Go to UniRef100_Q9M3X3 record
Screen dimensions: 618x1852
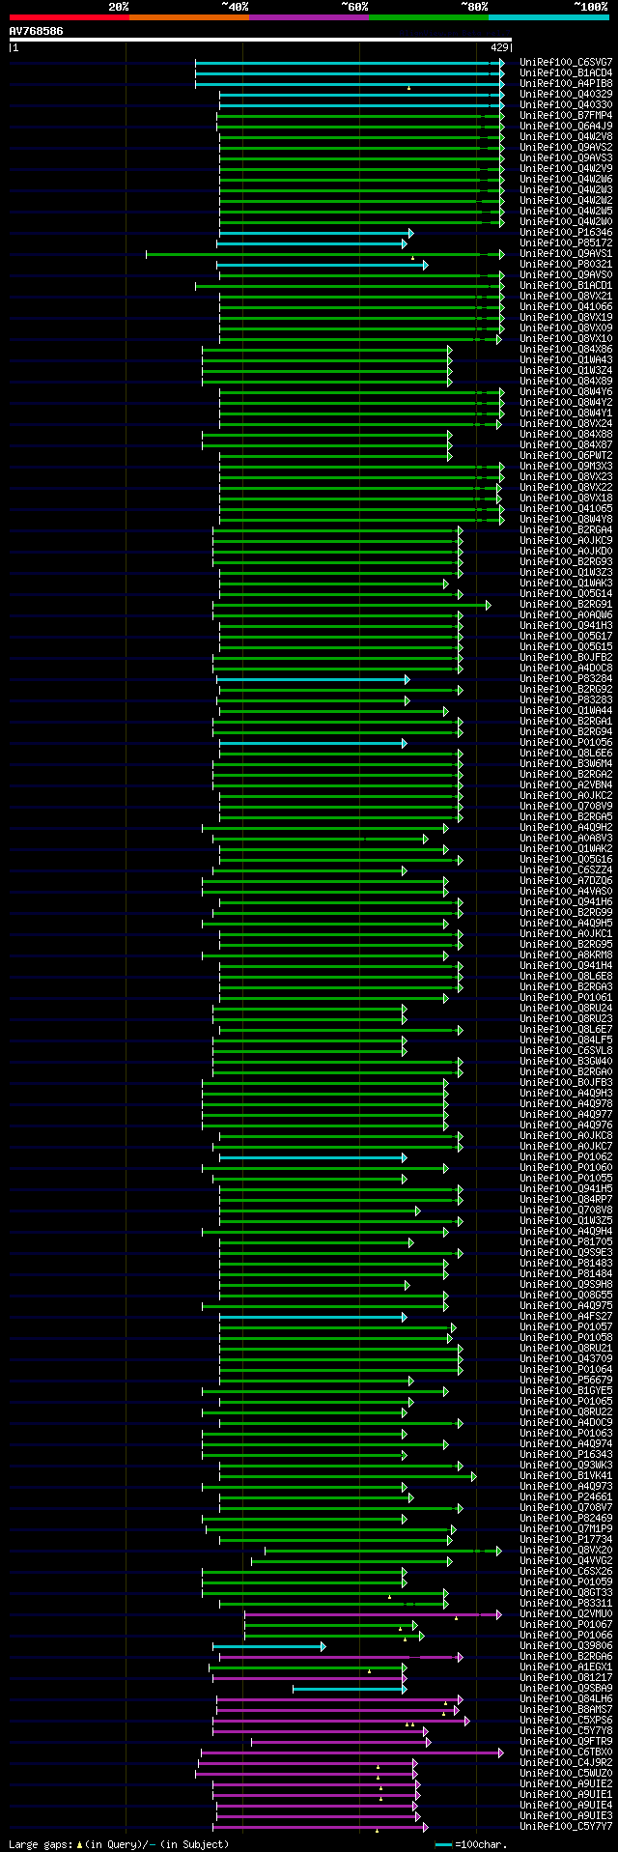(566, 466)
